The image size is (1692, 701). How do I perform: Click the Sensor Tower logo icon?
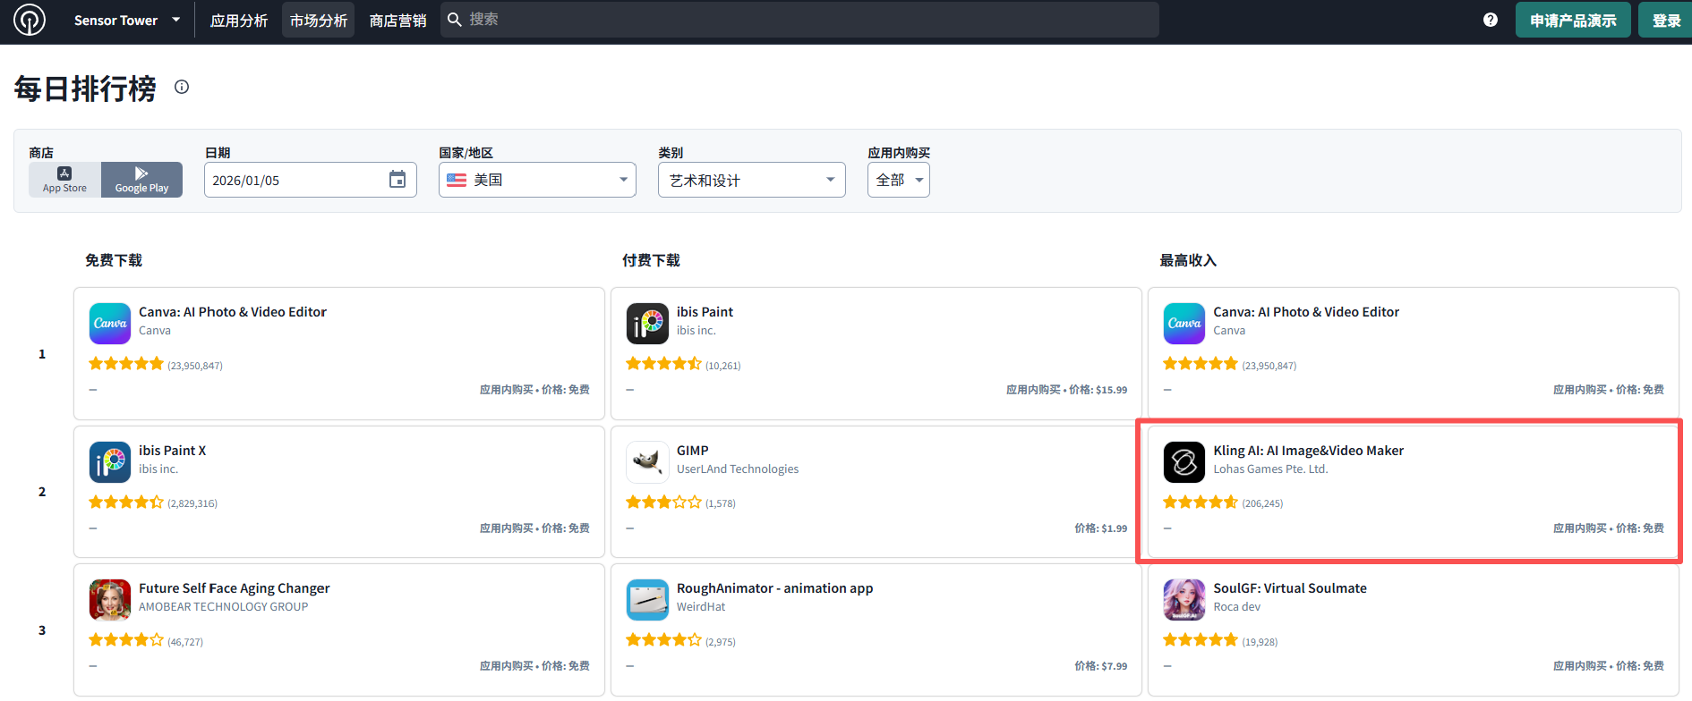30,20
